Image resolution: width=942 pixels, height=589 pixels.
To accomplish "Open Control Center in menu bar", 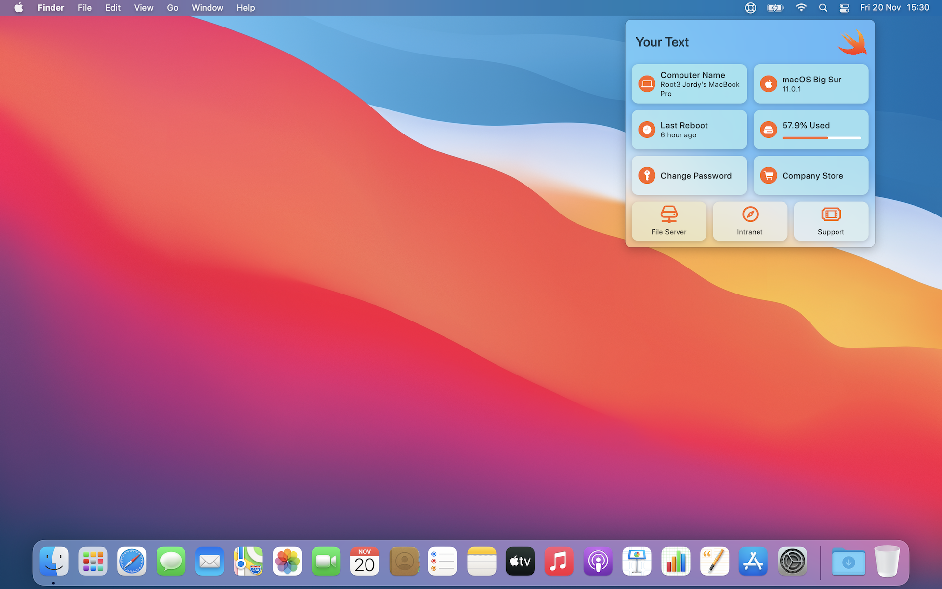I will click(844, 8).
